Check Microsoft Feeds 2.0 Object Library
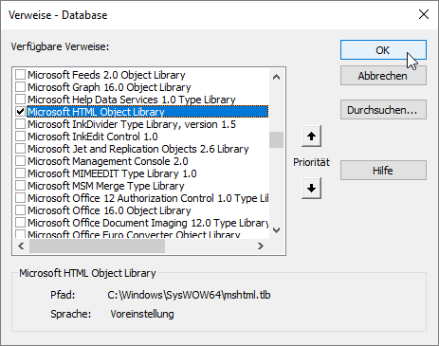The width and height of the screenshot is (439, 346). pos(21,75)
